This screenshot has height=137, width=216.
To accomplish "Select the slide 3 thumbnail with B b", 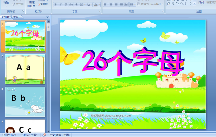I will coord(25,102).
